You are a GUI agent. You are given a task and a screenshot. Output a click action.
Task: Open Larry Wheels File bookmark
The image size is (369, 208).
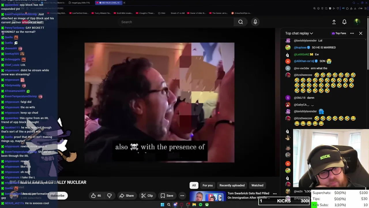101,13
